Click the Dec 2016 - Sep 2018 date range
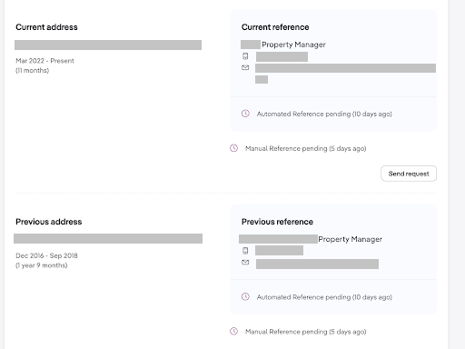This screenshot has width=465, height=349. (46, 255)
